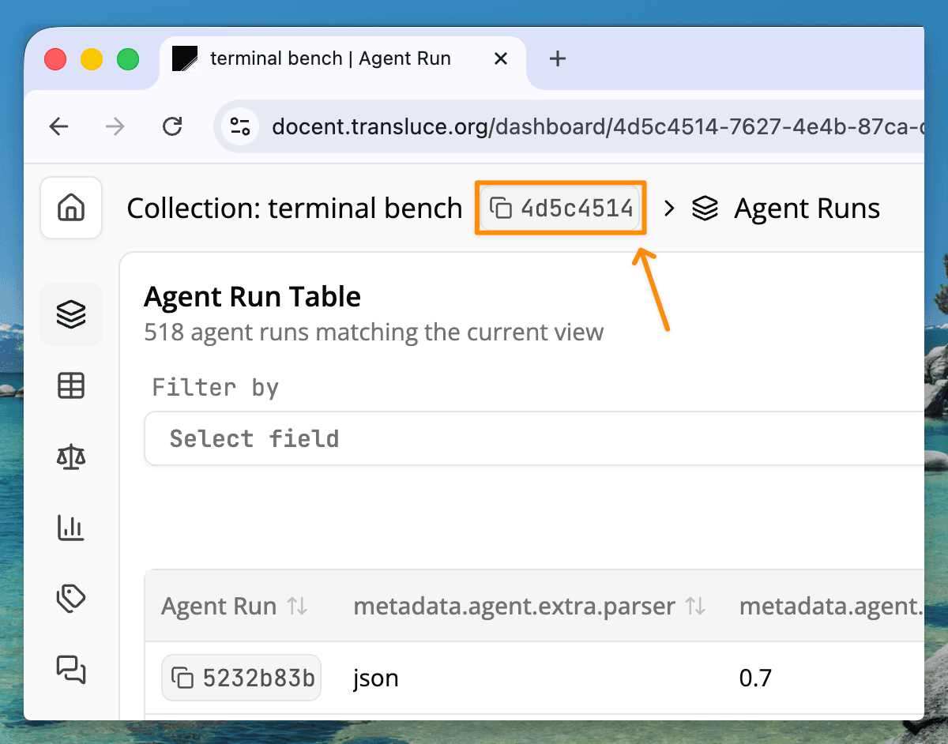This screenshot has height=744, width=948.
Task: Copy agent run ID 5232b83b
Action: [242, 678]
